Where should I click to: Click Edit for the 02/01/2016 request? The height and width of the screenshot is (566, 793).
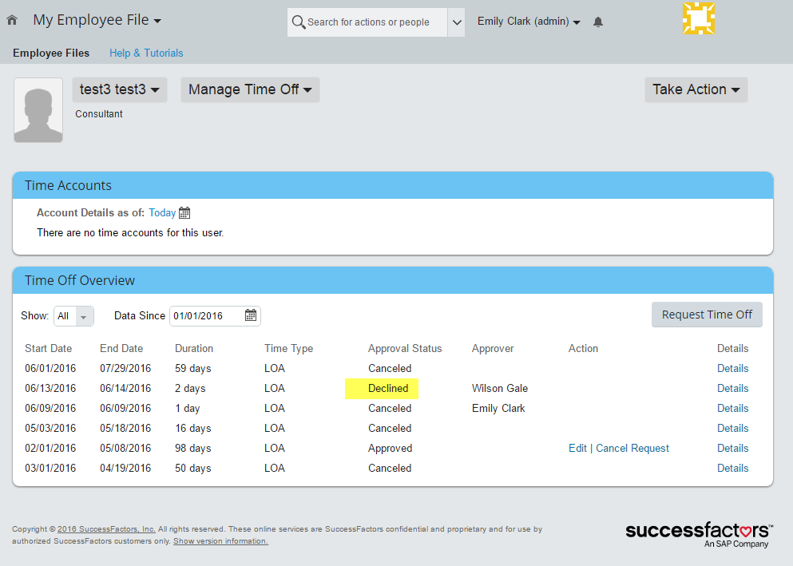(577, 449)
